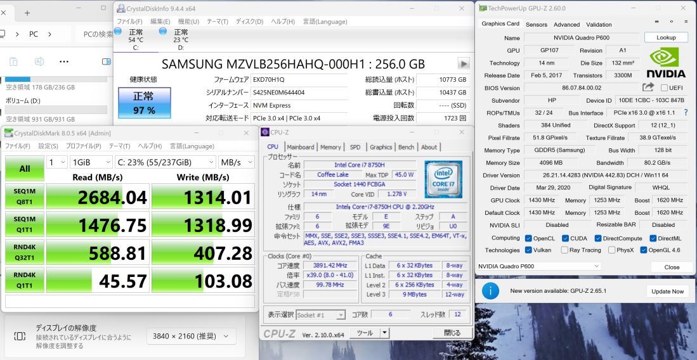Run the RND4K Q32T1 test
The height and width of the screenshot is (360, 697).
click(x=25, y=252)
